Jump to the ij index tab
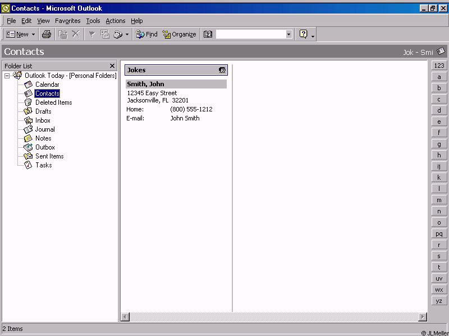Viewport: 449px width, 336px height. [439, 166]
